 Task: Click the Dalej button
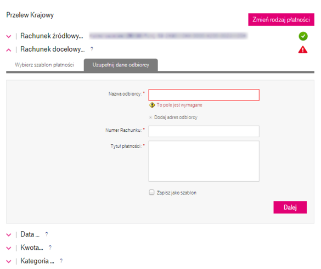(290, 208)
